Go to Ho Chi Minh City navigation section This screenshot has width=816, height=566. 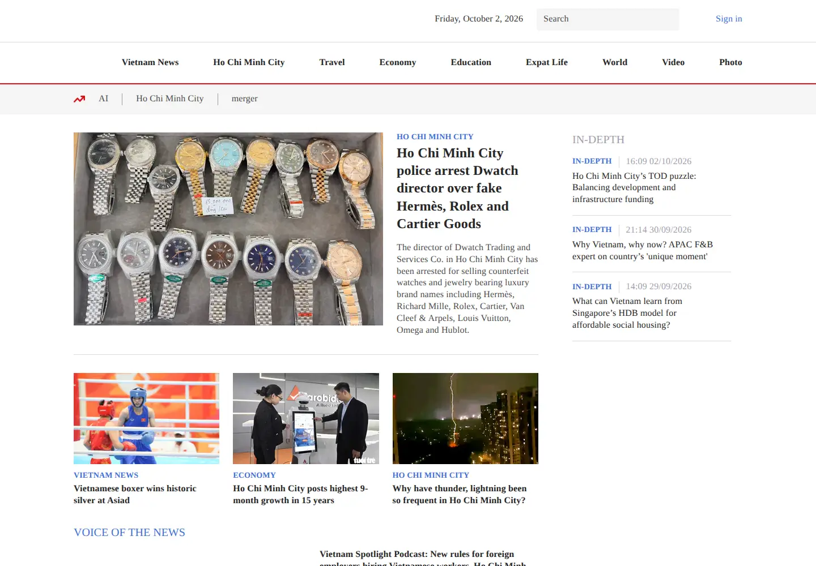coord(249,62)
